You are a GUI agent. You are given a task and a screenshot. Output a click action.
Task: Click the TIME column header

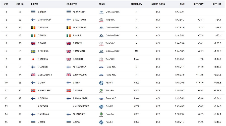[x=182, y=4]
